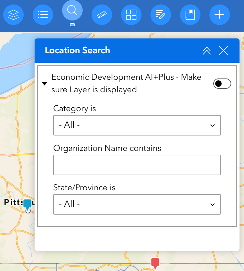
Task: Close the Location Search panel
Action: [224, 51]
